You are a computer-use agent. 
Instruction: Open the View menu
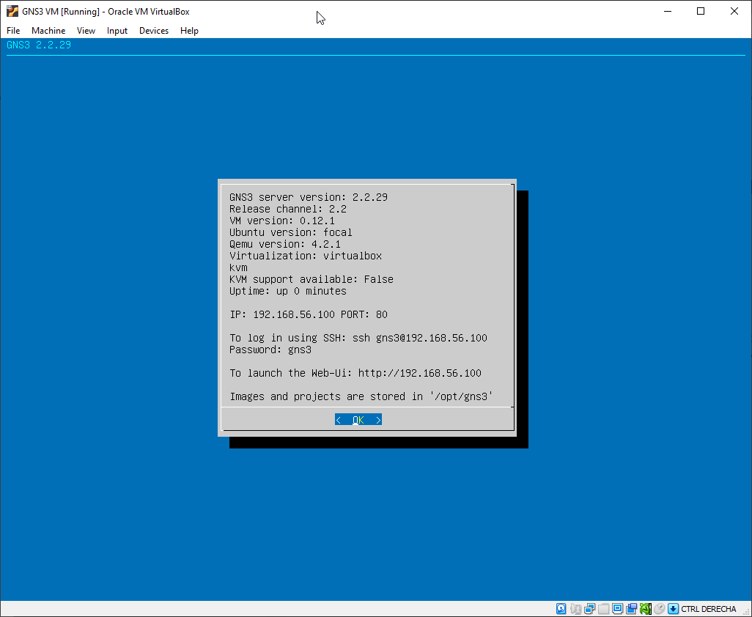[86, 31]
